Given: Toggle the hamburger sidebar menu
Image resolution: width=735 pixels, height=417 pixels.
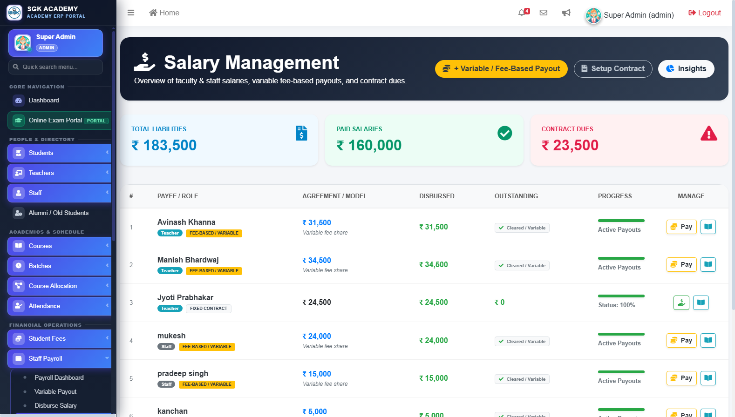Looking at the screenshot, I should click(131, 13).
